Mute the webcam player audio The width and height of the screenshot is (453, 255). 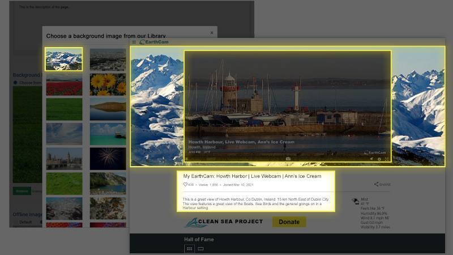371,159
